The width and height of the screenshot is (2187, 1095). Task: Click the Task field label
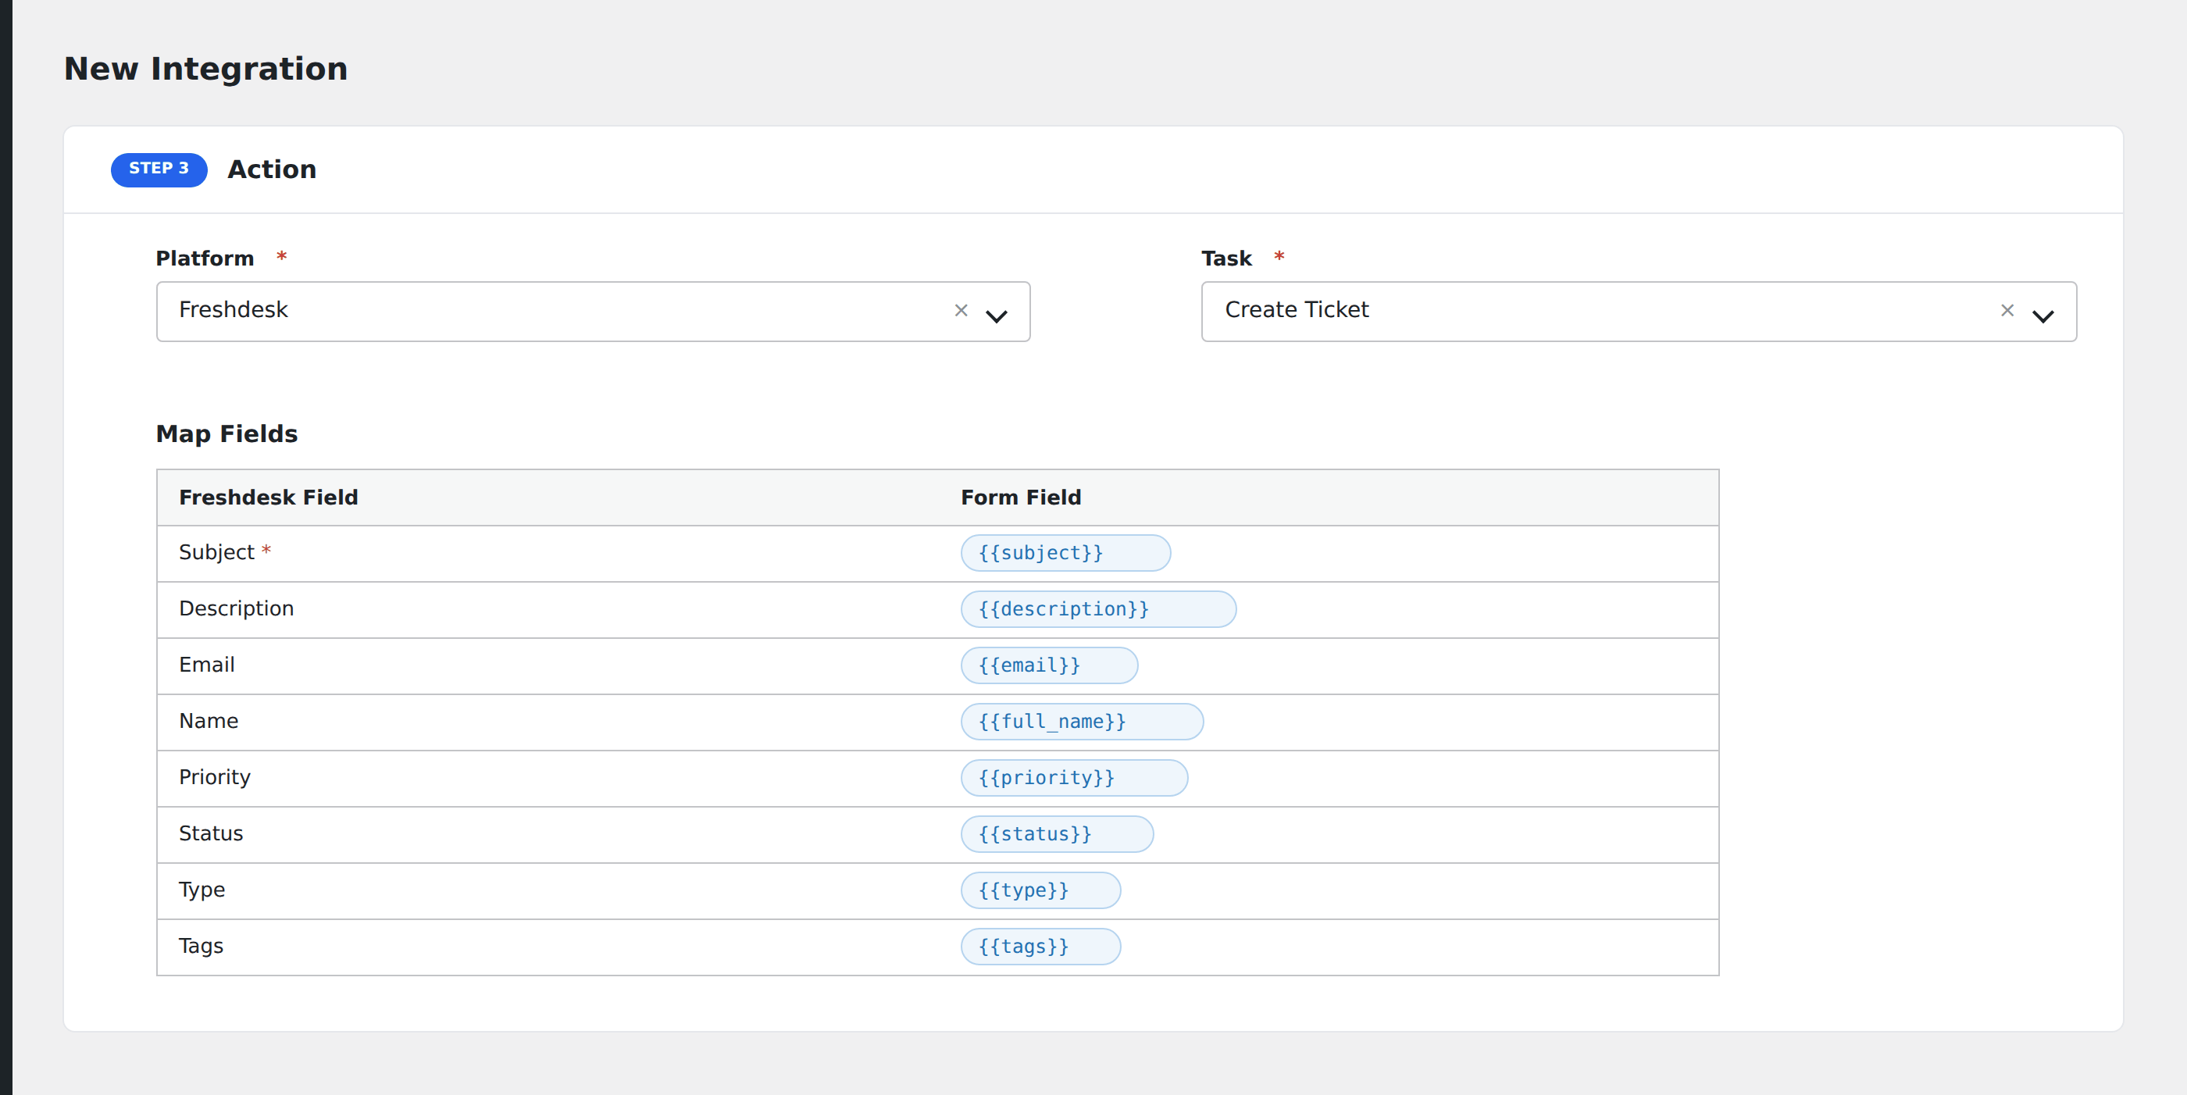pos(1226,258)
